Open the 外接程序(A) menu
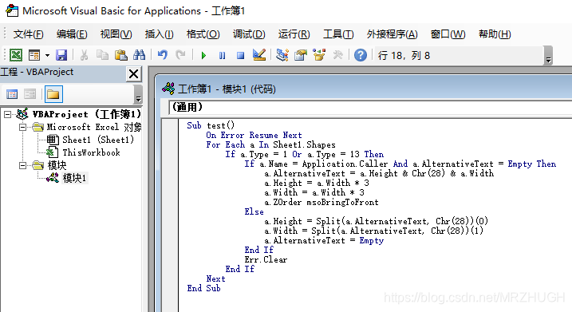This screenshot has height=312, width=572. tap(392, 34)
